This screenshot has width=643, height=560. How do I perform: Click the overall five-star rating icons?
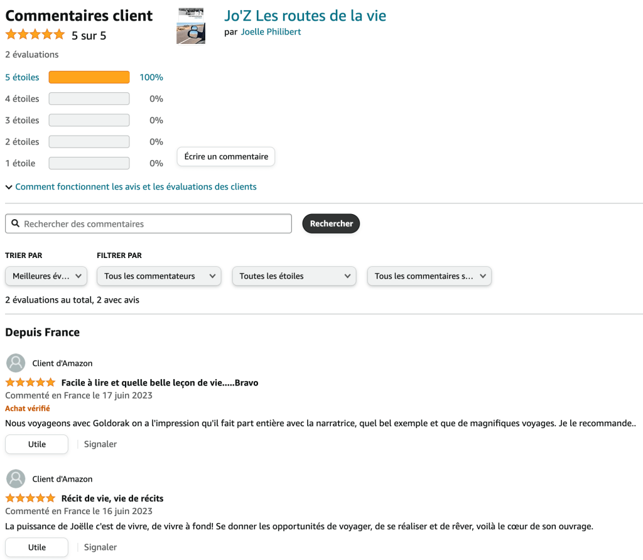(35, 35)
